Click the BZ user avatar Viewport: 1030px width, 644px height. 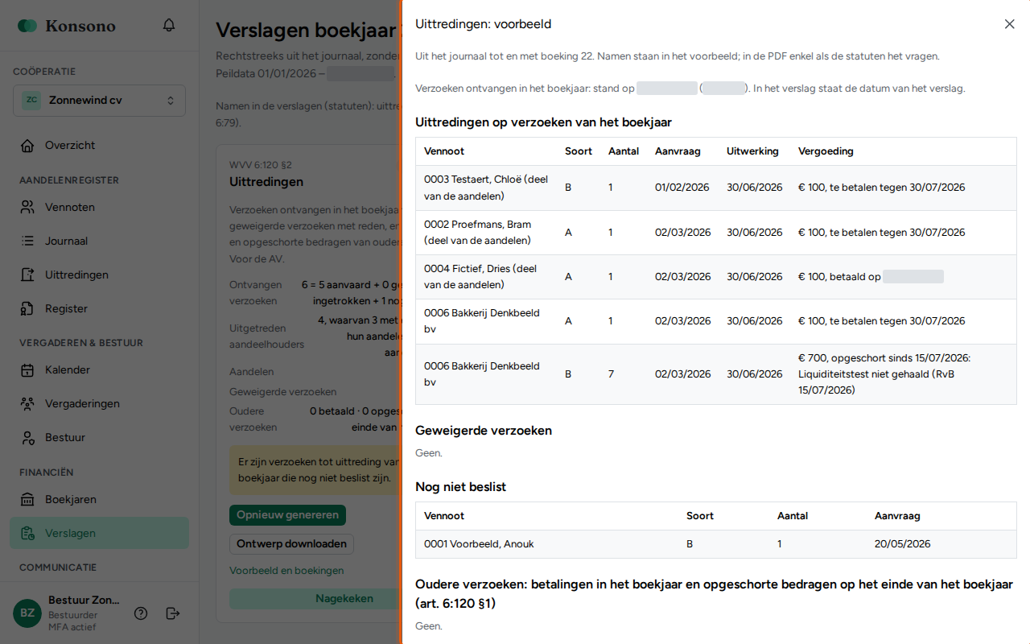click(27, 613)
